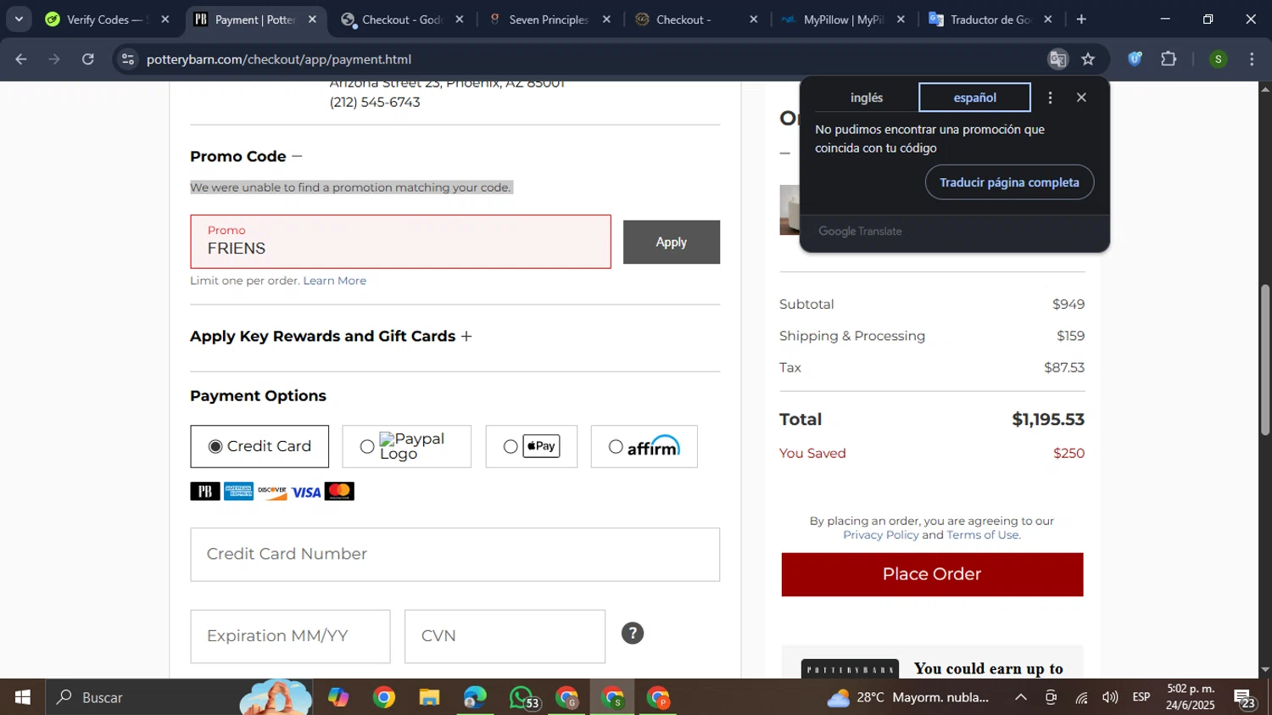The width and height of the screenshot is (1272, 715).
Task: Open the Privacy Policy link
Action: (x=881, y=534)
